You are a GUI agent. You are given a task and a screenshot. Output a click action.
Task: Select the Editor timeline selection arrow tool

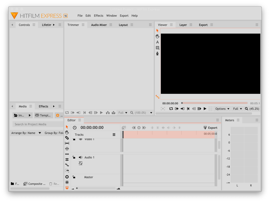point(67,127)
